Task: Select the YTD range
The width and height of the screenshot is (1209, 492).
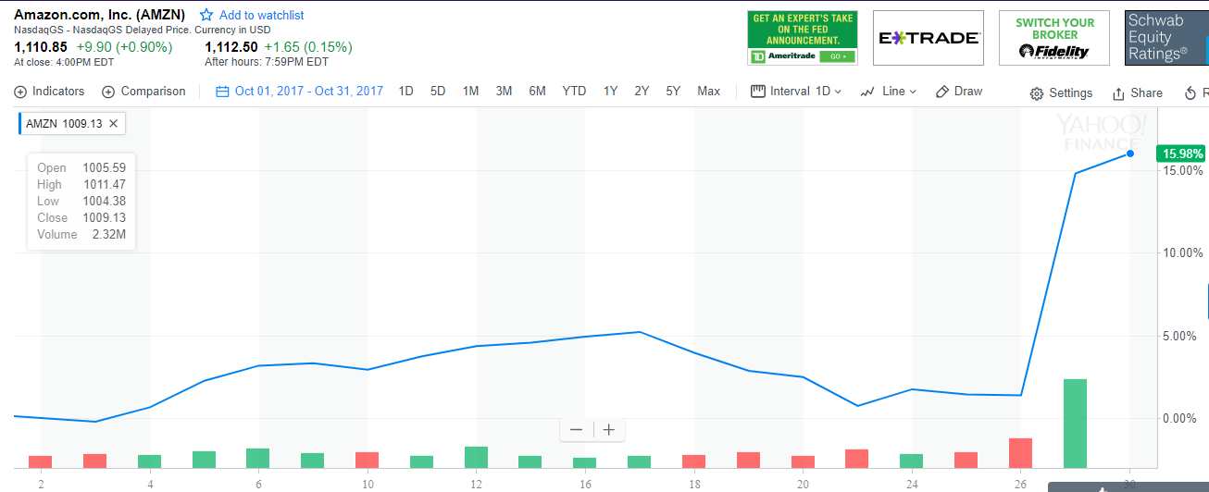Action: click(574, 92)
